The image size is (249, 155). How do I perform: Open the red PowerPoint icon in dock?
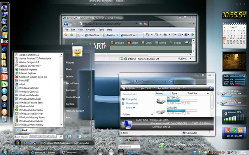point(4,77)
